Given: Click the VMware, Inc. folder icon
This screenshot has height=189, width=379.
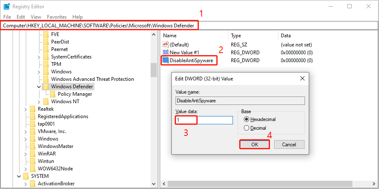Looking at the screenshot, I should click(32, 131).
